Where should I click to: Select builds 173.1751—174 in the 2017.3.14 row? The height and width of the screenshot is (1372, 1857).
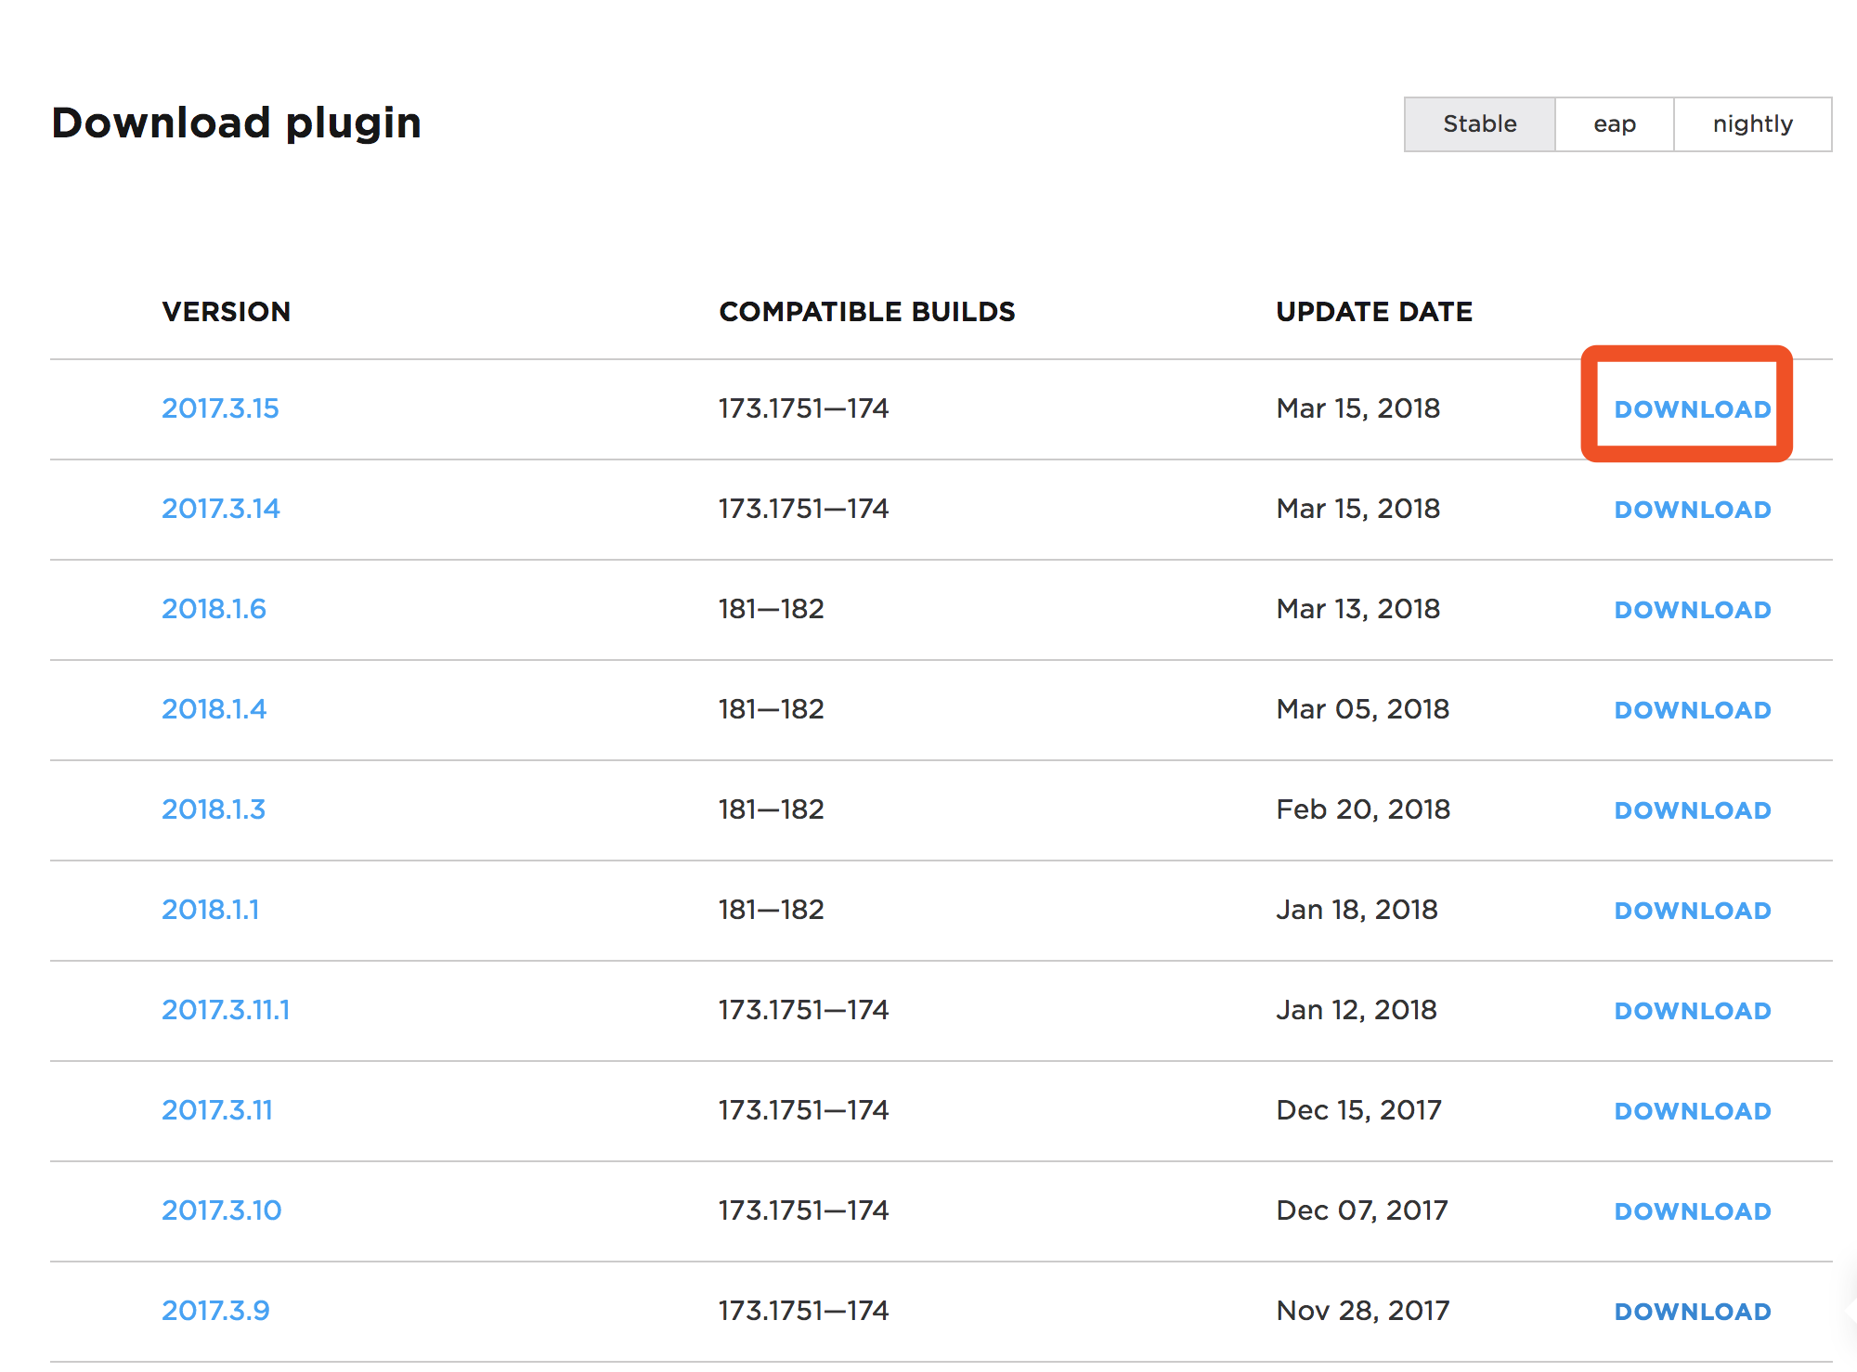point(804,509)
